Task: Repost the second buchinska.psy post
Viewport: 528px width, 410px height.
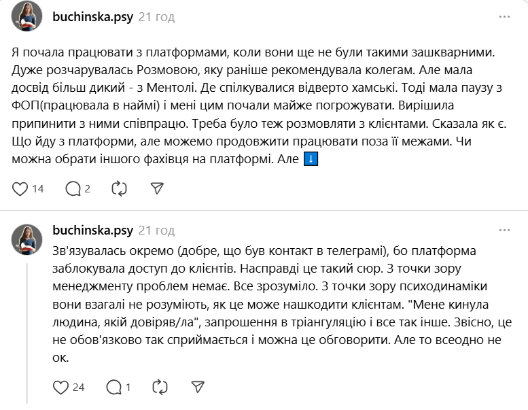Action: point(159,387)
